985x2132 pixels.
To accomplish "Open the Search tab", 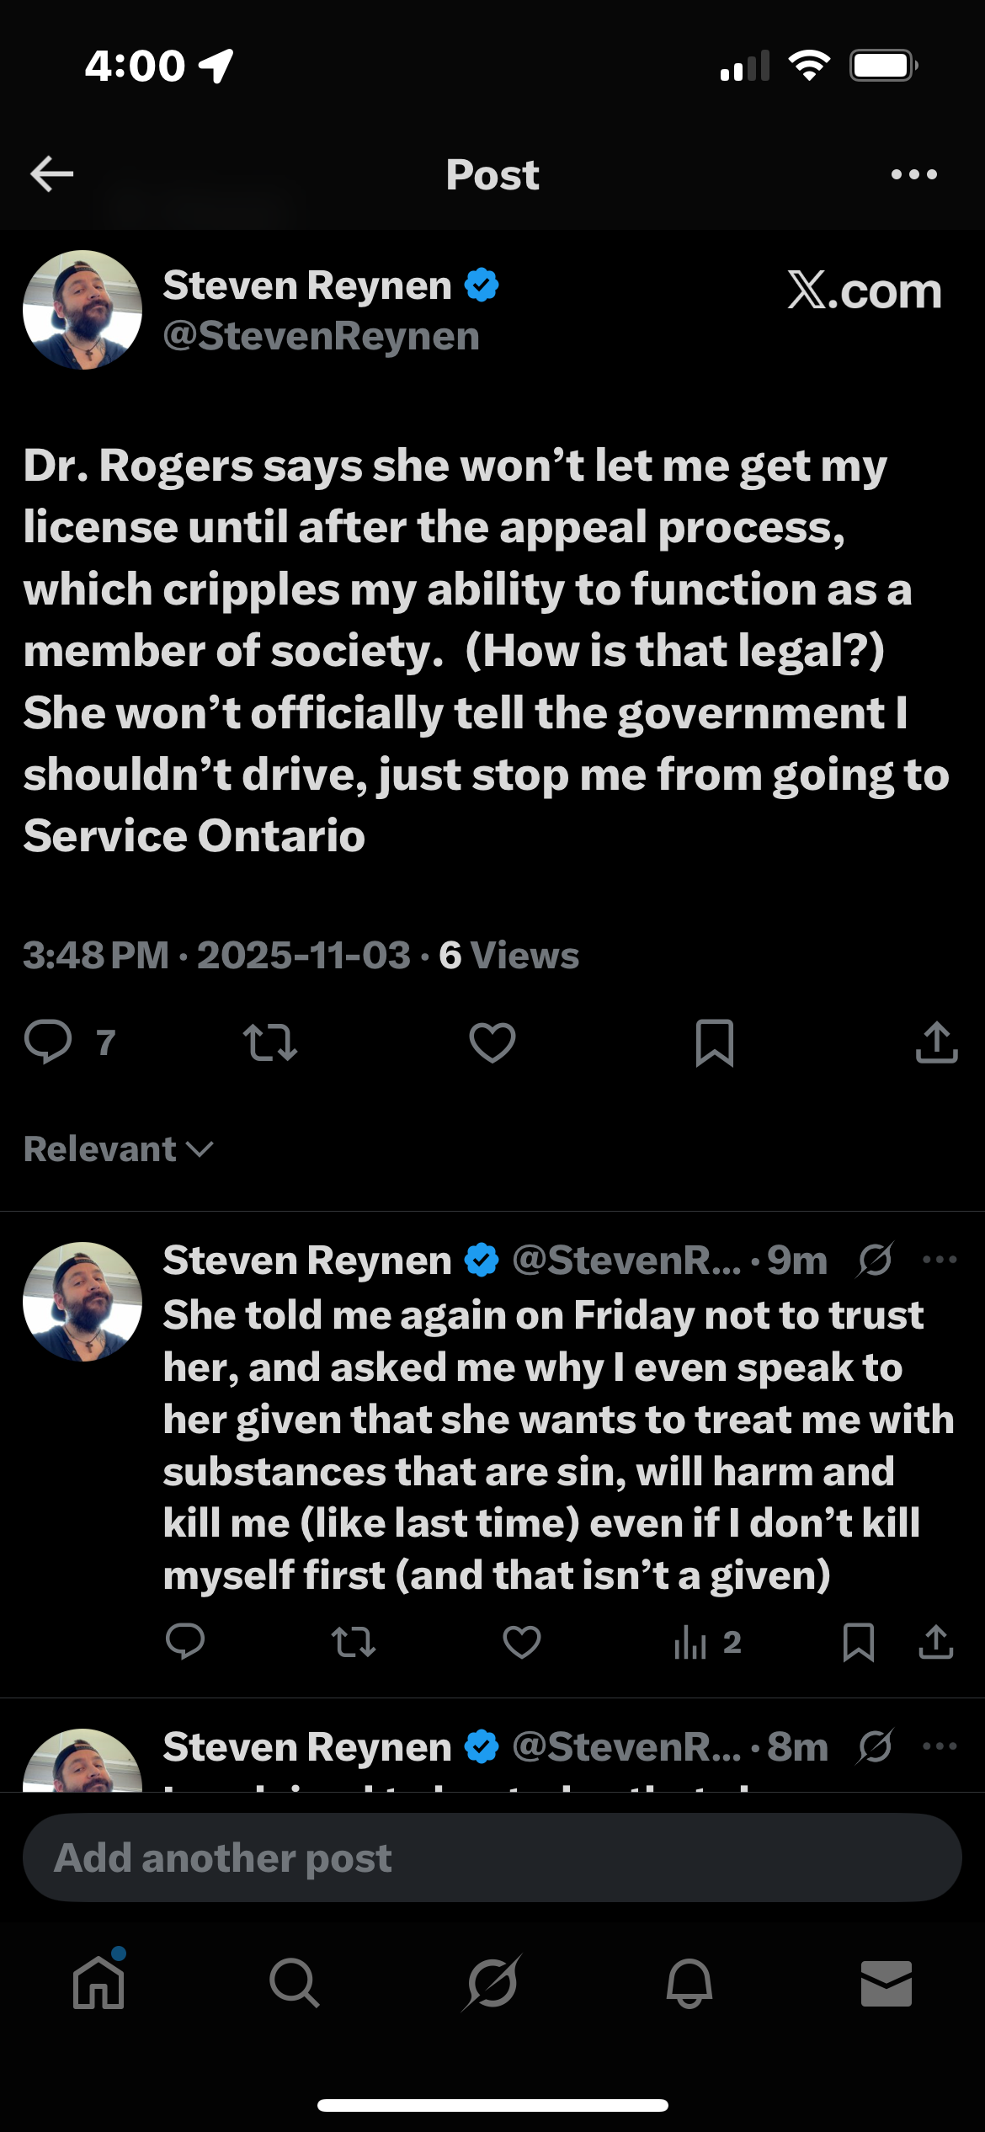I will [294, 1983].
